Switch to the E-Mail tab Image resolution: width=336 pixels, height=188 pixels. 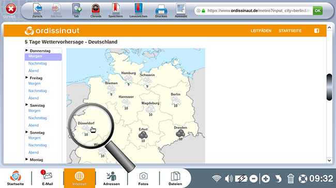pyautogui.click(x=48, y=178)
